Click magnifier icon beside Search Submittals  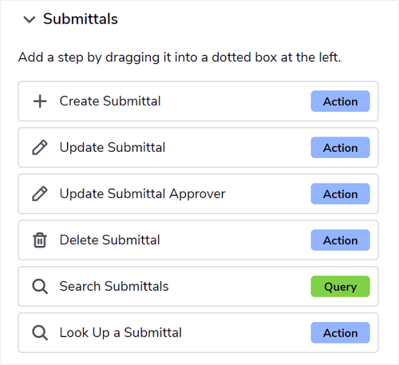pos(40,287)
